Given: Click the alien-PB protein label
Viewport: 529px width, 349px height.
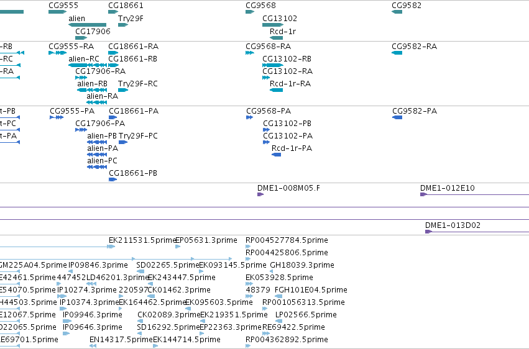Looking at the screenshot, I should [102, 136].
